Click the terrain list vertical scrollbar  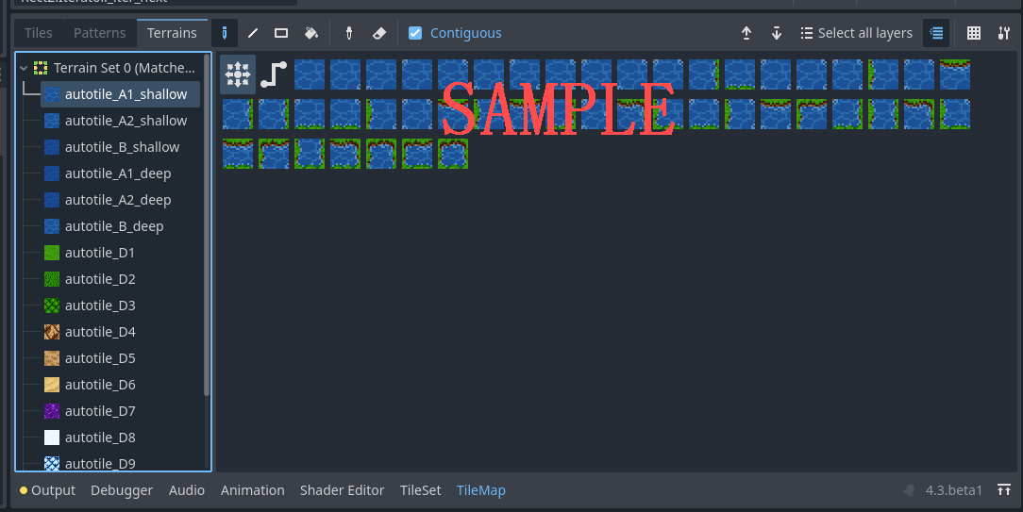207,225
